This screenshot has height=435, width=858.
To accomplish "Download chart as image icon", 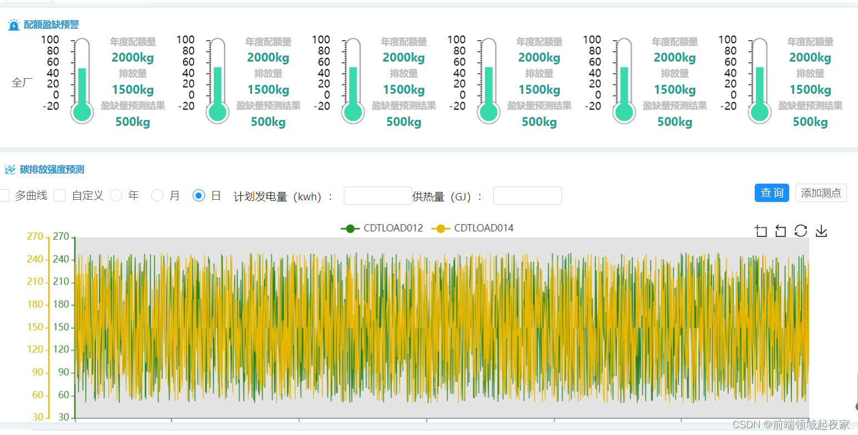I will pyautogui.click(x=821, y=231).
